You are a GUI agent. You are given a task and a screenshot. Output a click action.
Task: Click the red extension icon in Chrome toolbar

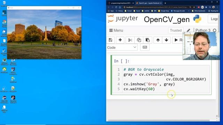pos(199,7)
